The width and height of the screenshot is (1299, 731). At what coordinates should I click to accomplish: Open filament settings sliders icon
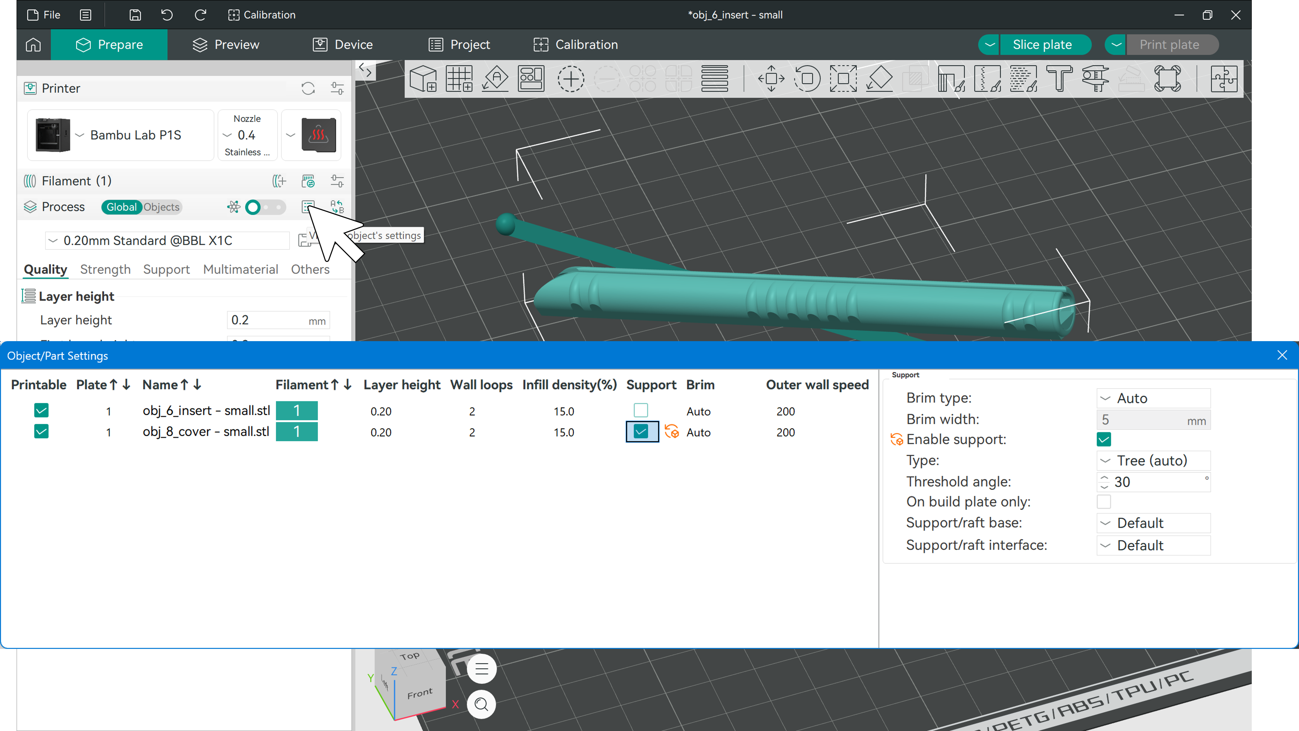(x=337, y=180)
